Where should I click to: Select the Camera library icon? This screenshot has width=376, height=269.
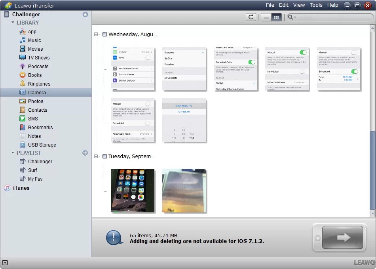point(23,92)
